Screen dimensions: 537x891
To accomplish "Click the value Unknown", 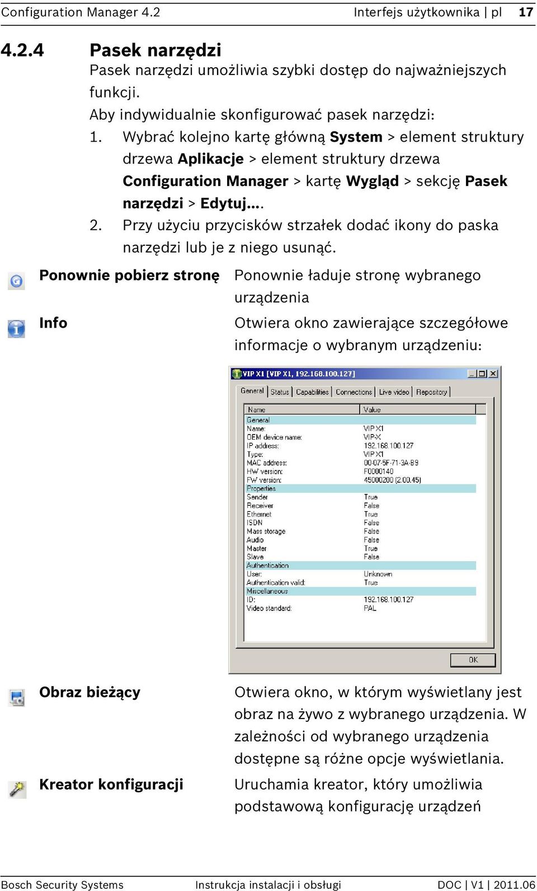I will pyautogui.click(x=378, y=574).
